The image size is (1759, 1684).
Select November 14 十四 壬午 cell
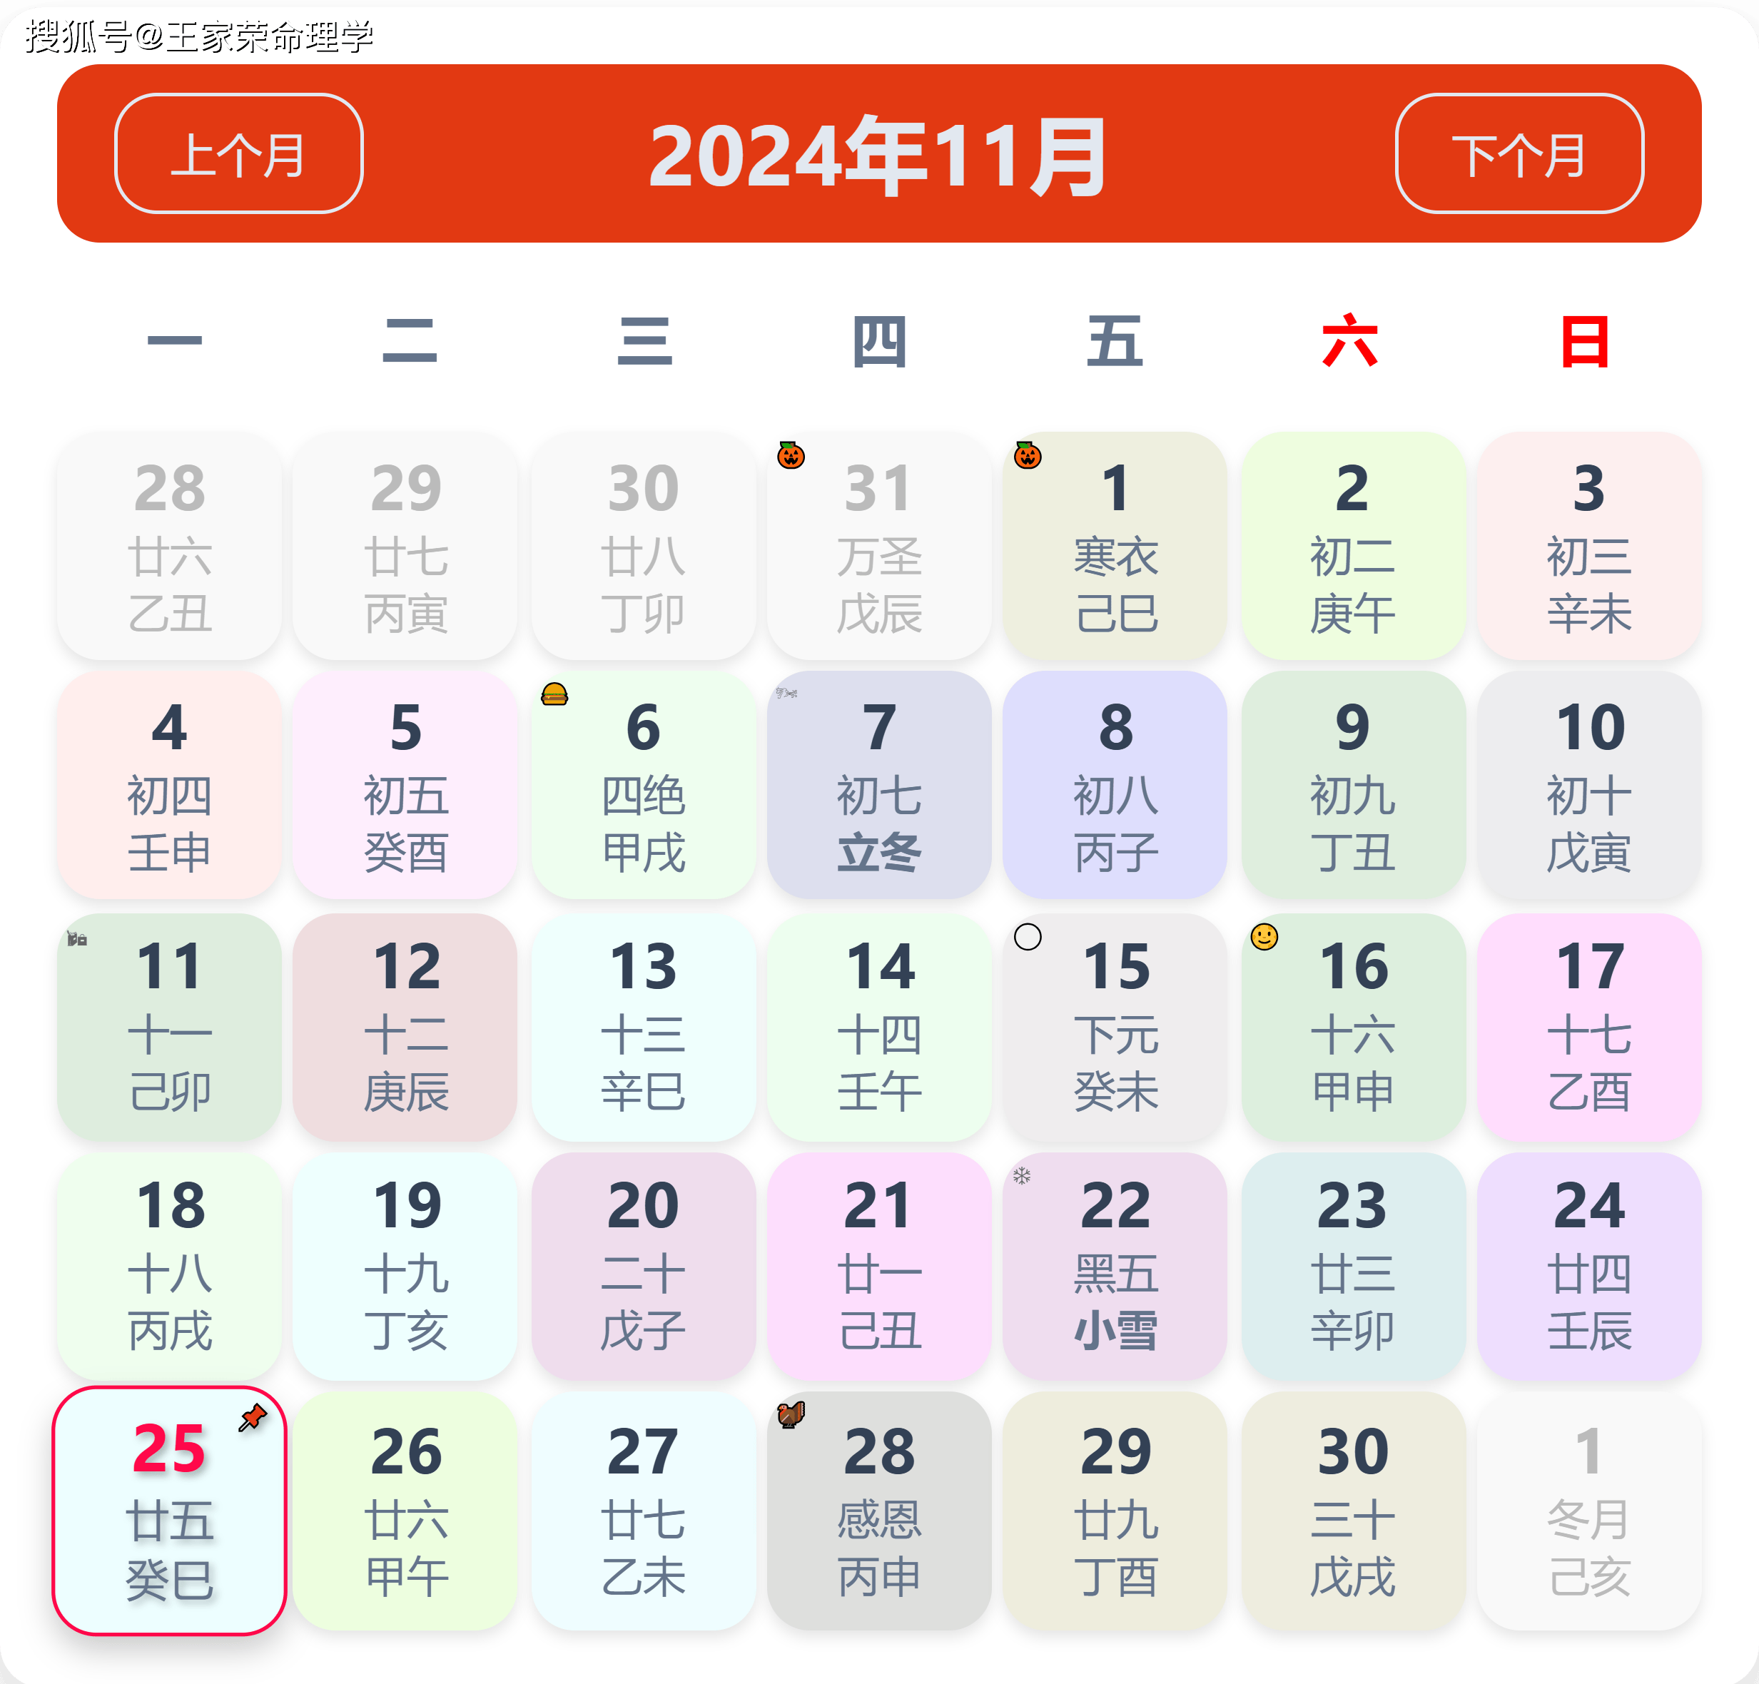[879, 1028]
